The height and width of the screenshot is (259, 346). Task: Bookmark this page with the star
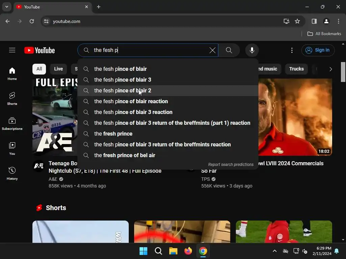click(297, 21)
